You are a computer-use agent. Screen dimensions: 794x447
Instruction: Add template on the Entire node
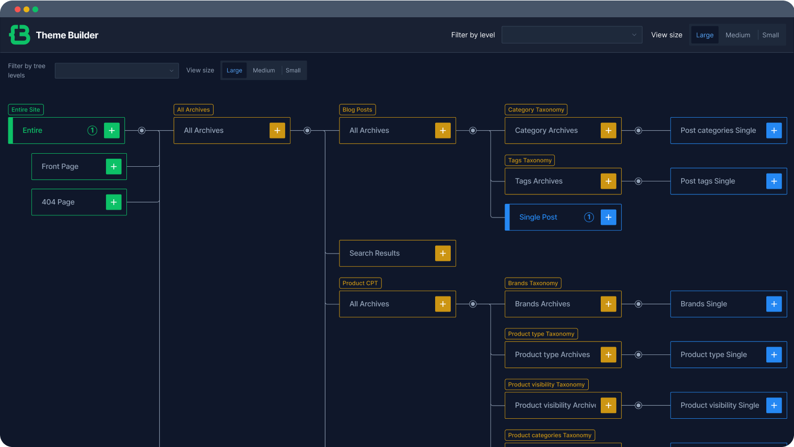(112, 131)
